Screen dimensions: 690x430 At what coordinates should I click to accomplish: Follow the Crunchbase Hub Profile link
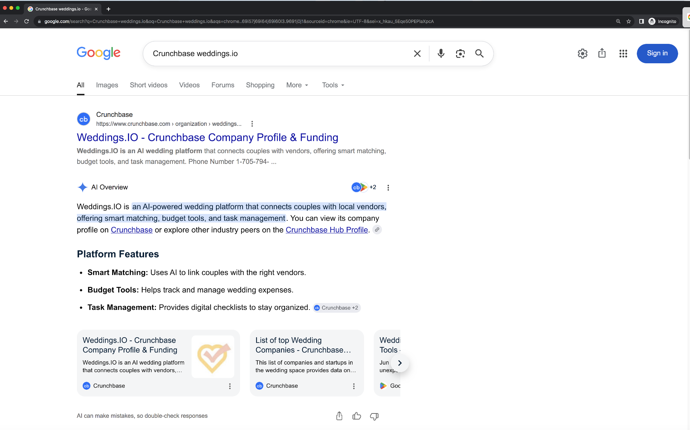327,230
